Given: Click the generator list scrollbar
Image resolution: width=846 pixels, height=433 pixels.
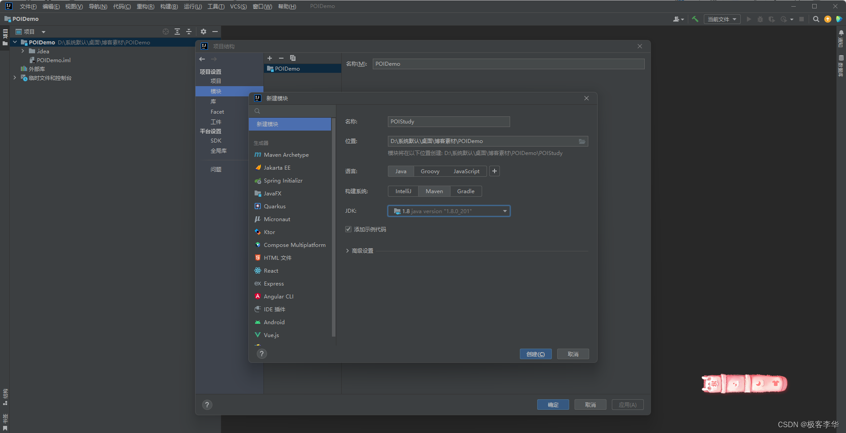Looking at the screenshot, I should pyautogui.click(x=333, y=226).
